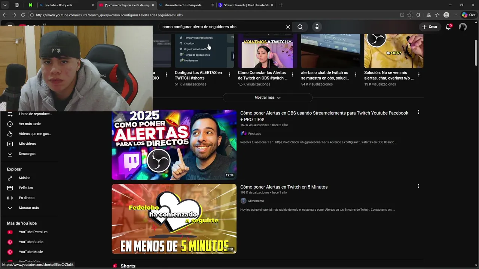Open the Edge profile icon

point(446,15)
